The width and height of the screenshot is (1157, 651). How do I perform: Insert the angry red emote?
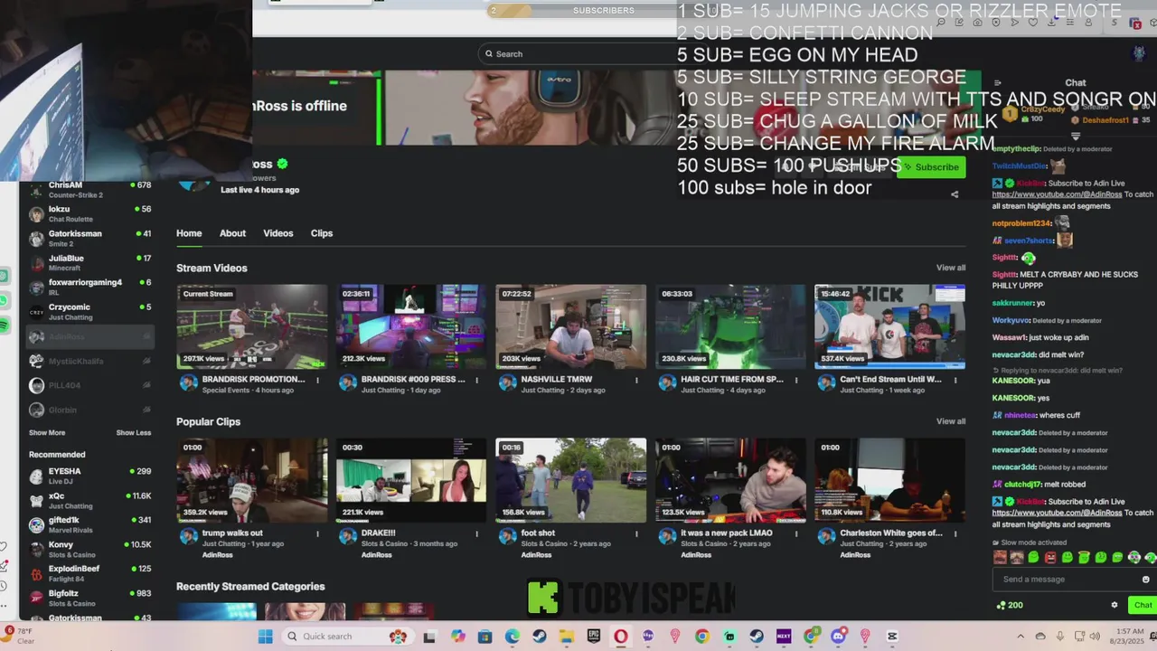coord(1049,558)
